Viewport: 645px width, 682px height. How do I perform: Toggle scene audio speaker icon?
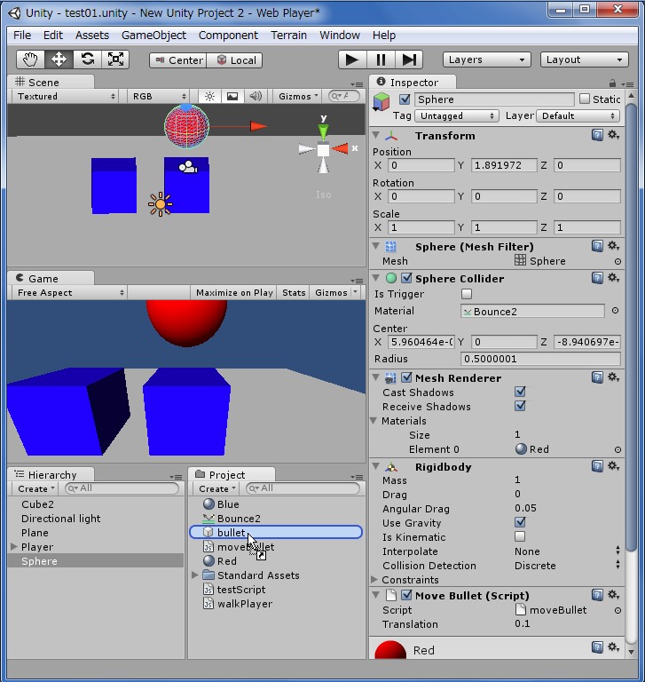click(x=256, y=96)
